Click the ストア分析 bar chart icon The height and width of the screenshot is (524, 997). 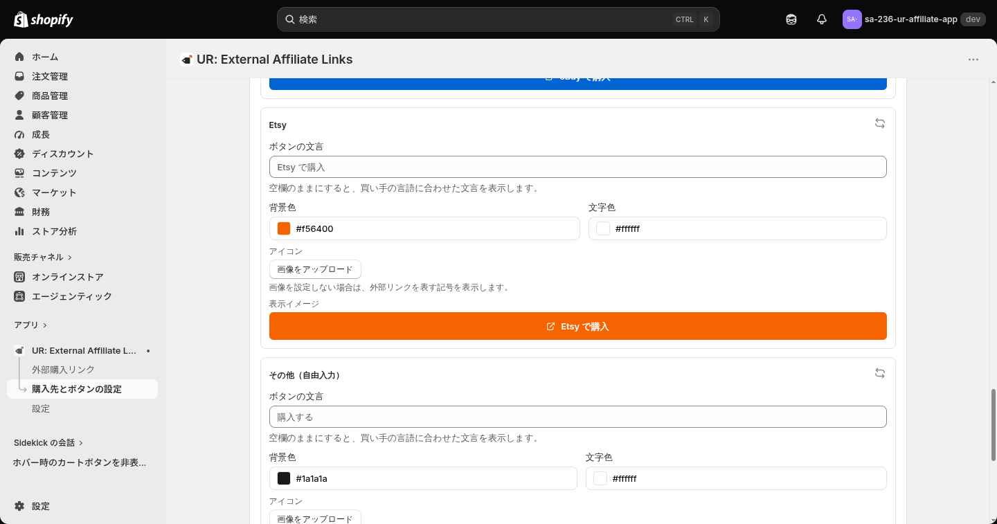pos(19,231)
